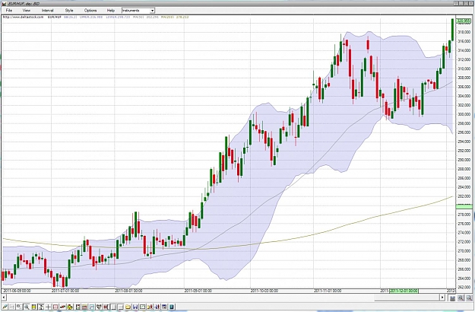This screenshot has width=475, height=312.
Task: Click the blue floppy save icon
Action: pos(135,307)
